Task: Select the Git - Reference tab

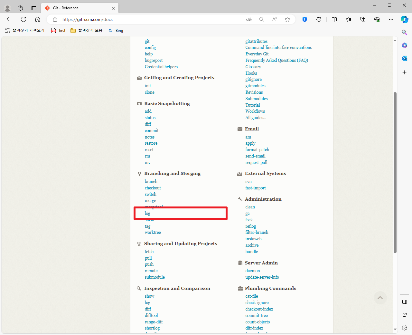Action: coord(80,8)
